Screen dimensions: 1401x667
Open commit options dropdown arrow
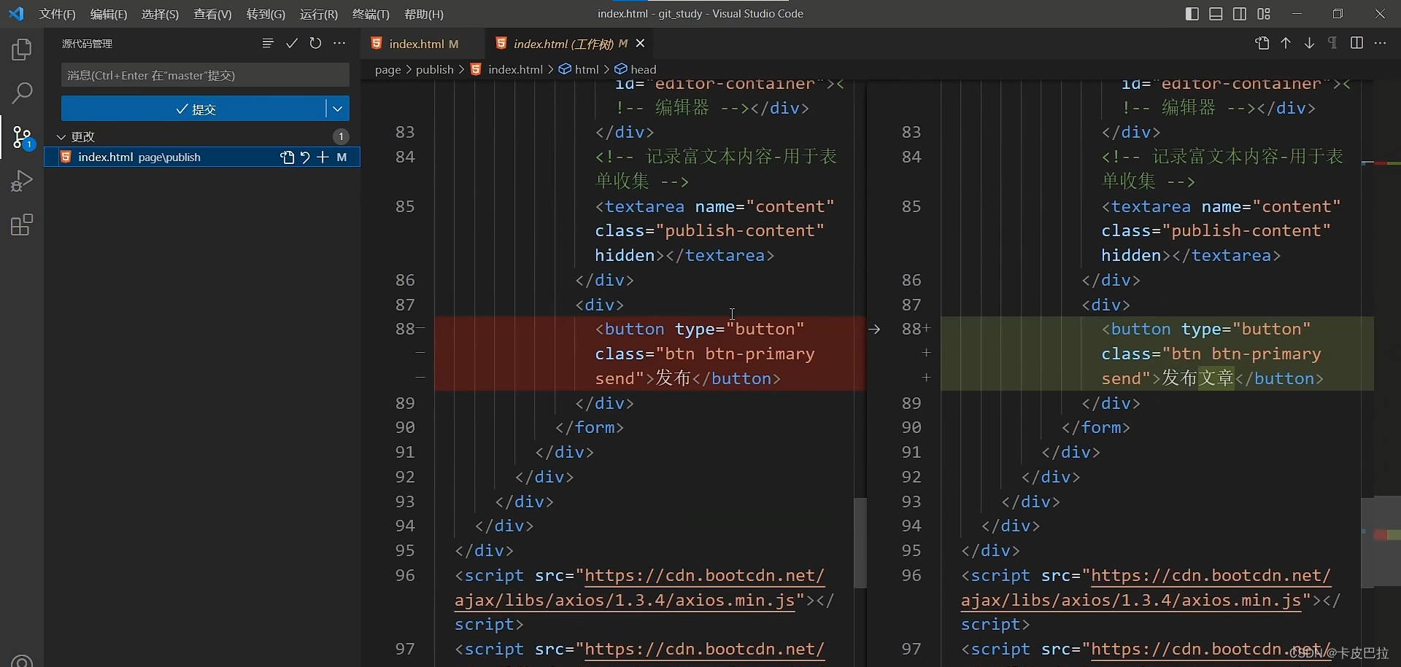coord(337,109)
